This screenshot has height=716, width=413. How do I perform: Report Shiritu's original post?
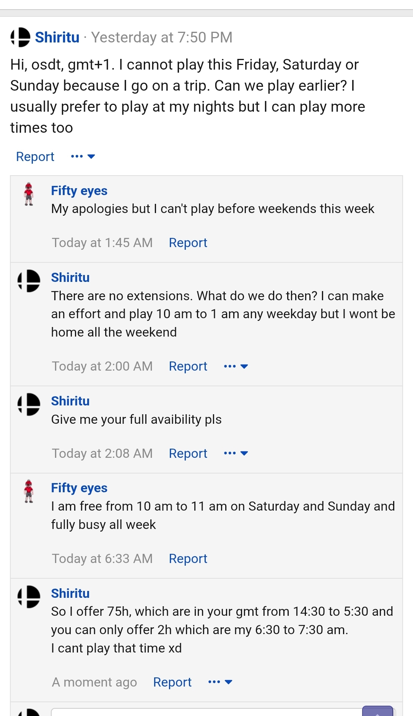coord(35,157)
